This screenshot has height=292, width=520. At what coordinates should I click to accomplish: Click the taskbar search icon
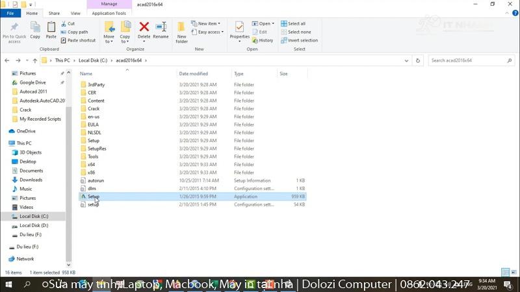pyautogui.click(x=27, y=284)
